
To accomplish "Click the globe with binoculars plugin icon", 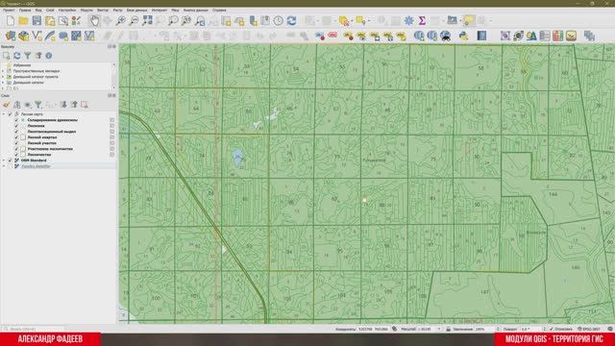I will click(445, 37).
